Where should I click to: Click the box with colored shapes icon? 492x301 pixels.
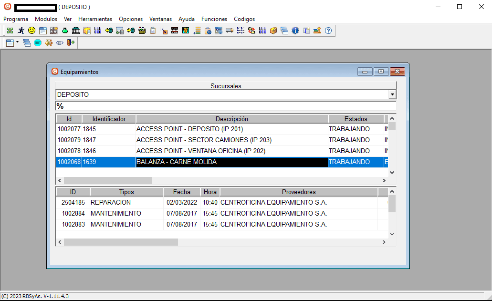point(142,31)
